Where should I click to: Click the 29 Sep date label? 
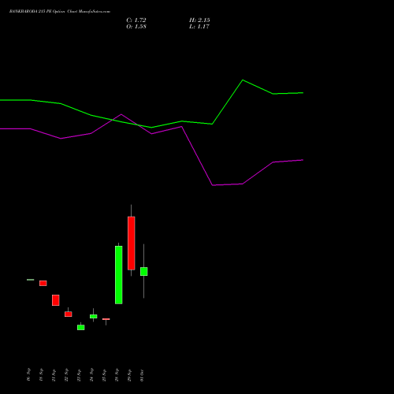point(129,375)
